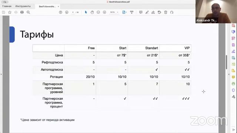
Task: Open the yellow comment sidebar tool
Action: pyautogui.click(x=233, y=77)
